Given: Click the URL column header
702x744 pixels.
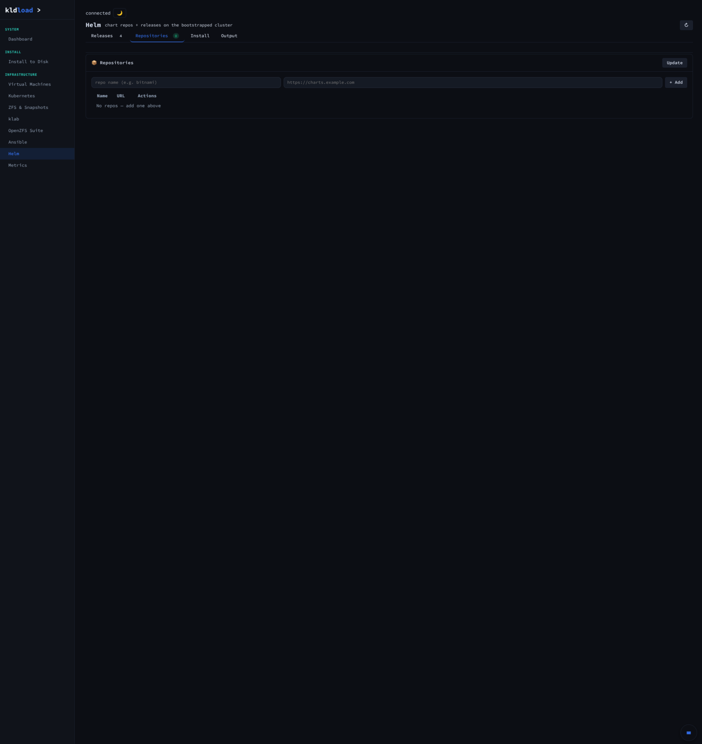Looking at the screenshot, I should pyautogui.click(x=121, y=96).
